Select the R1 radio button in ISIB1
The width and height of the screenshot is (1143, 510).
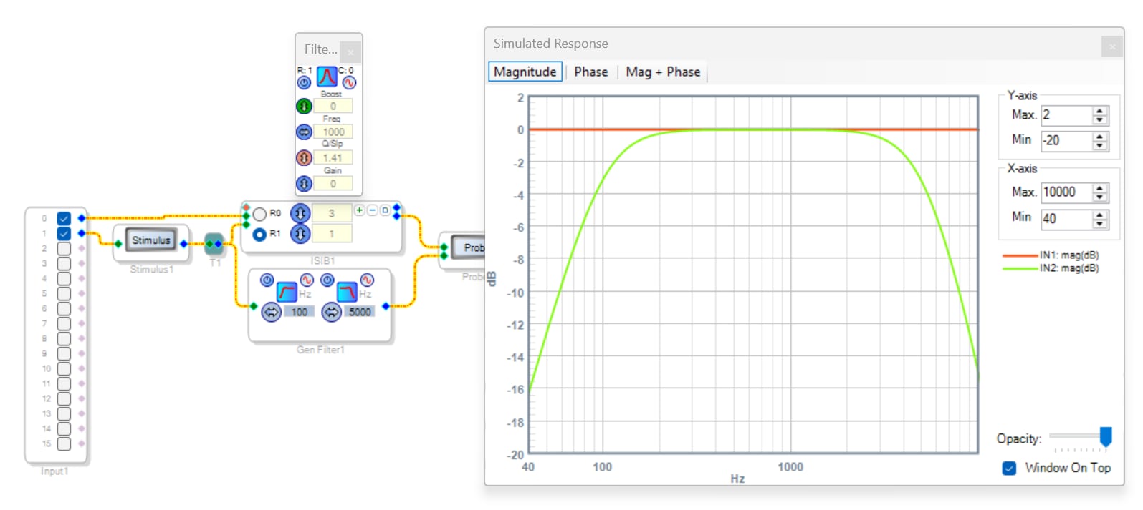coord(259,234)
